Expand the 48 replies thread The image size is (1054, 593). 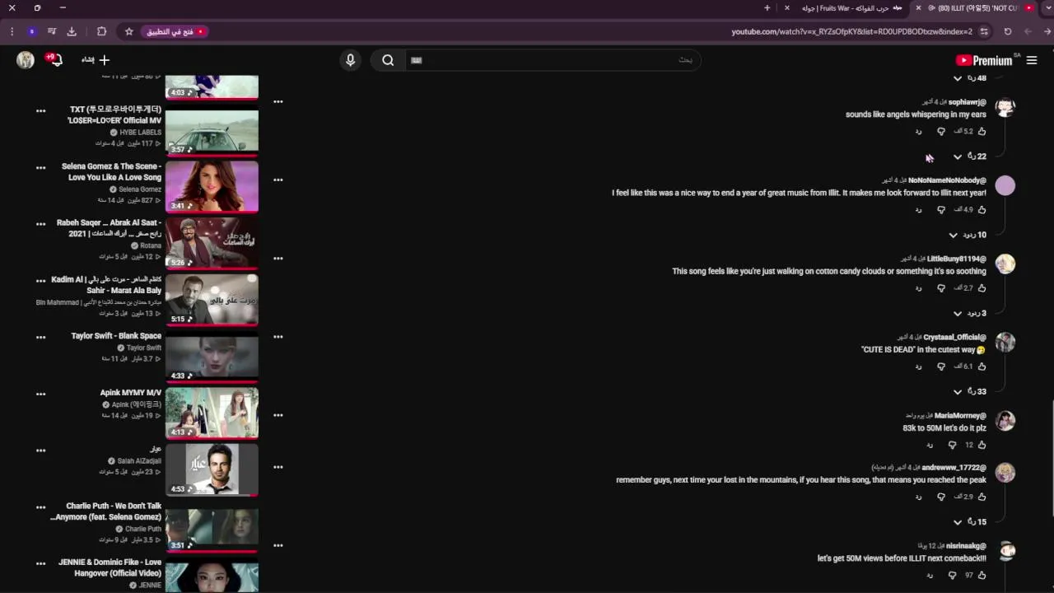pos(969,78)
